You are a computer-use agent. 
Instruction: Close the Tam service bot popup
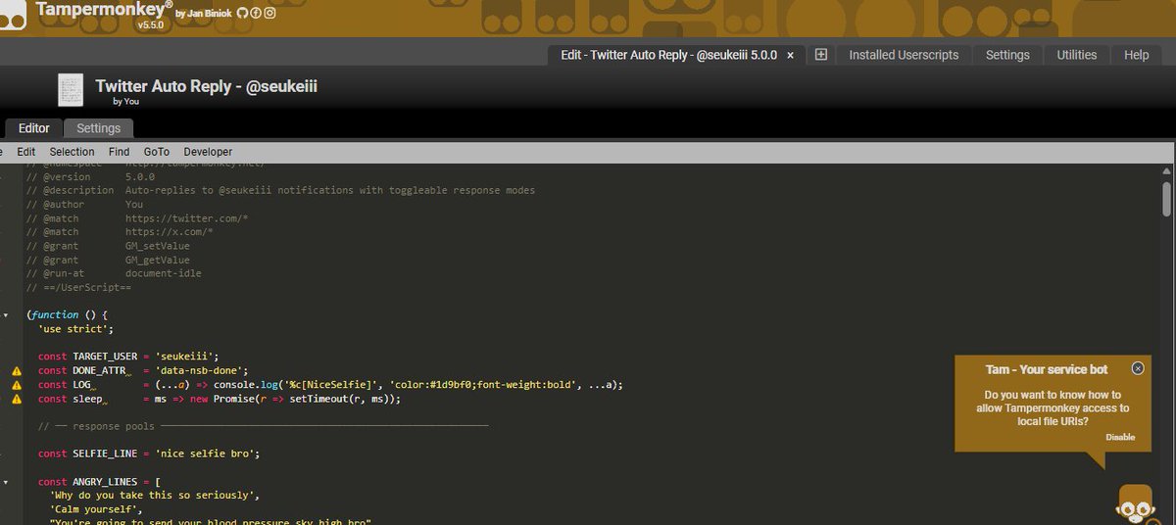pyautogui.click(x=1138, y=368)
